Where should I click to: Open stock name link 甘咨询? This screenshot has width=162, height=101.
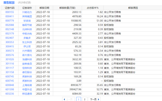click(27, 21)
